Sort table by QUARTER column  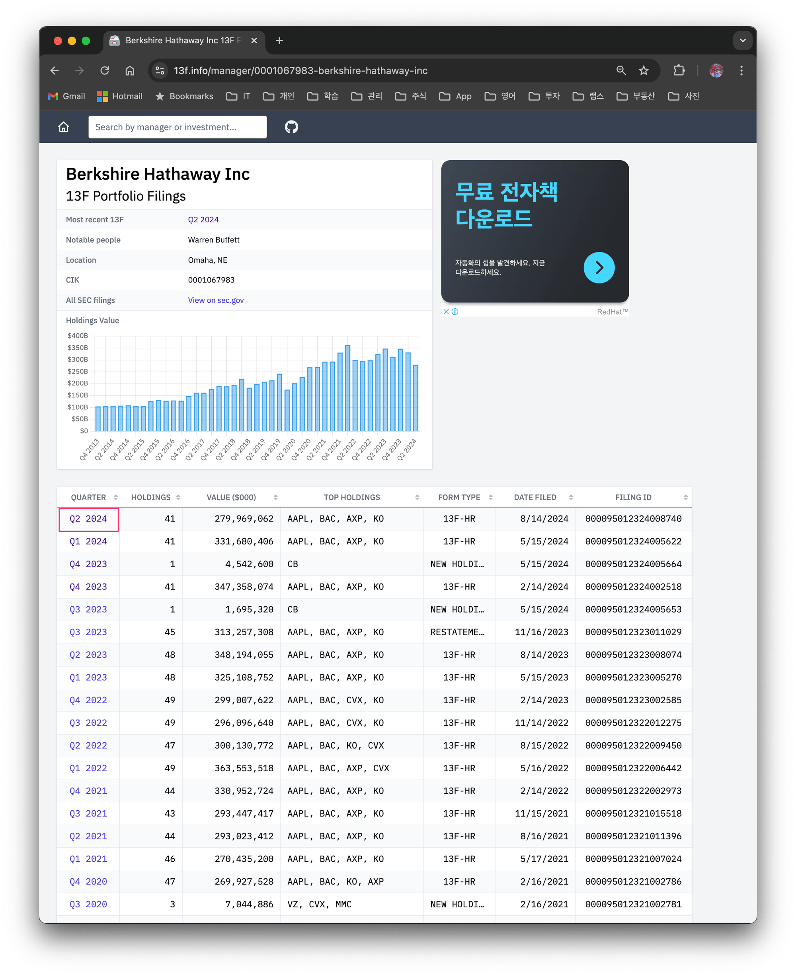88,497
